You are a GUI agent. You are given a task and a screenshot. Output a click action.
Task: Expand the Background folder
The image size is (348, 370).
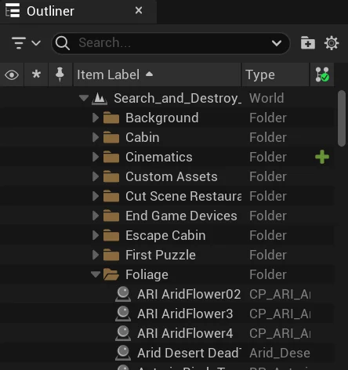click(96, 118)
